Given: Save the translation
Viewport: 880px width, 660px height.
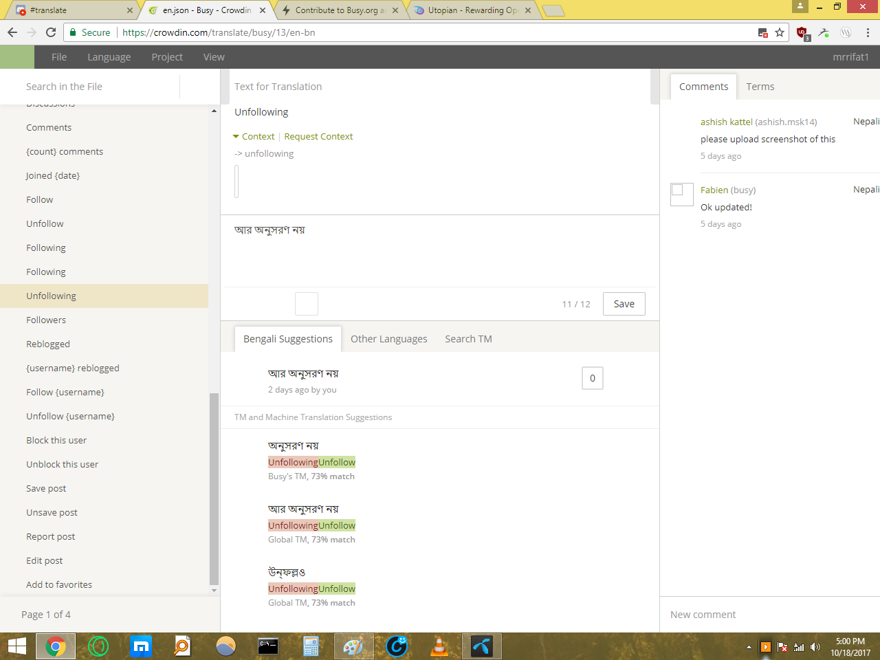Looking at the screenshot, I should [x=624, y=304].
